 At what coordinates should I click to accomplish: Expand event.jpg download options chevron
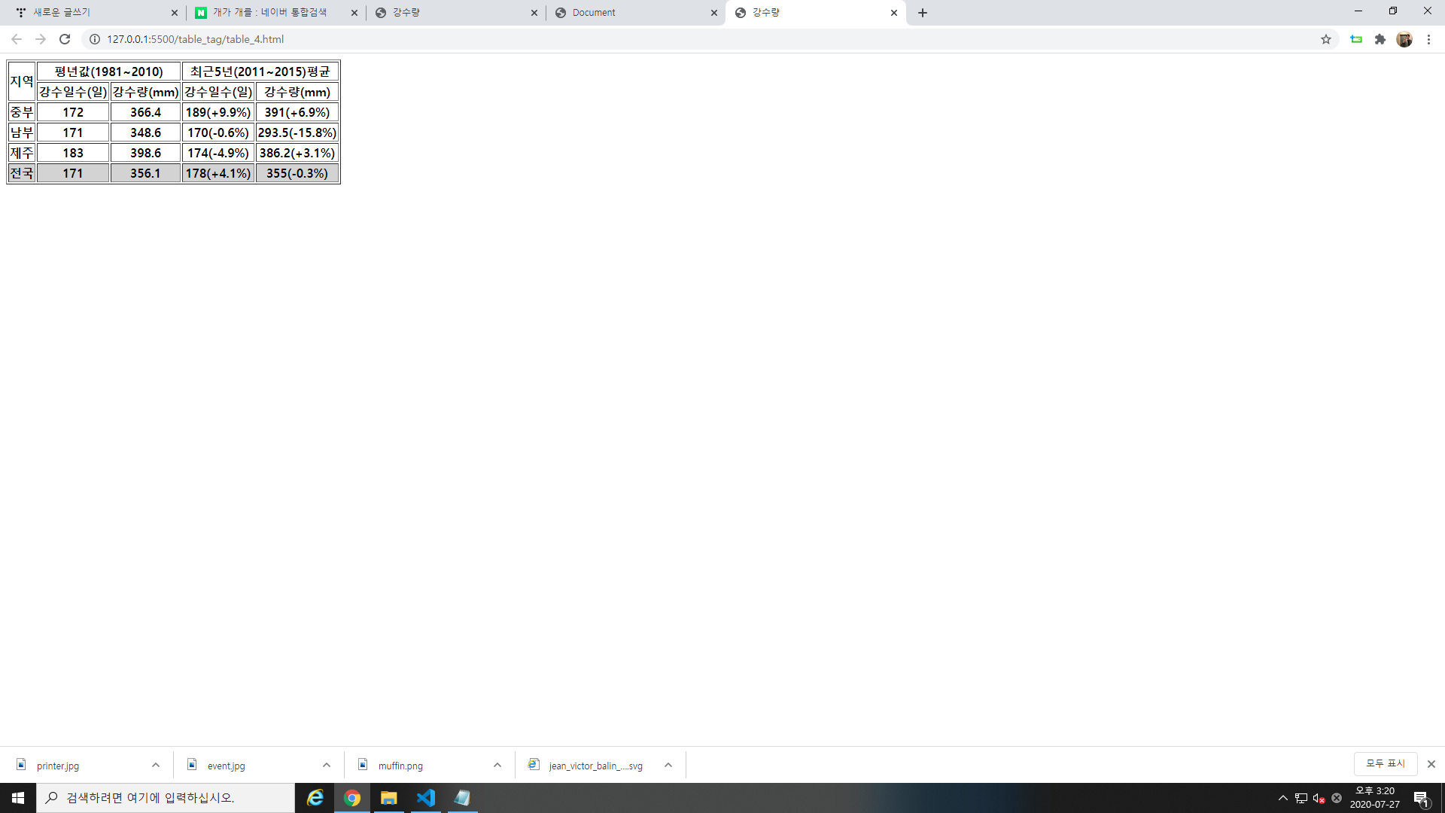click(x=327, y=765)
